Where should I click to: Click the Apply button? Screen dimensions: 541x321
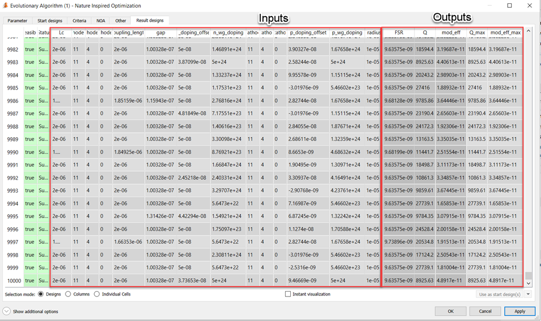[x=519, y=311]
